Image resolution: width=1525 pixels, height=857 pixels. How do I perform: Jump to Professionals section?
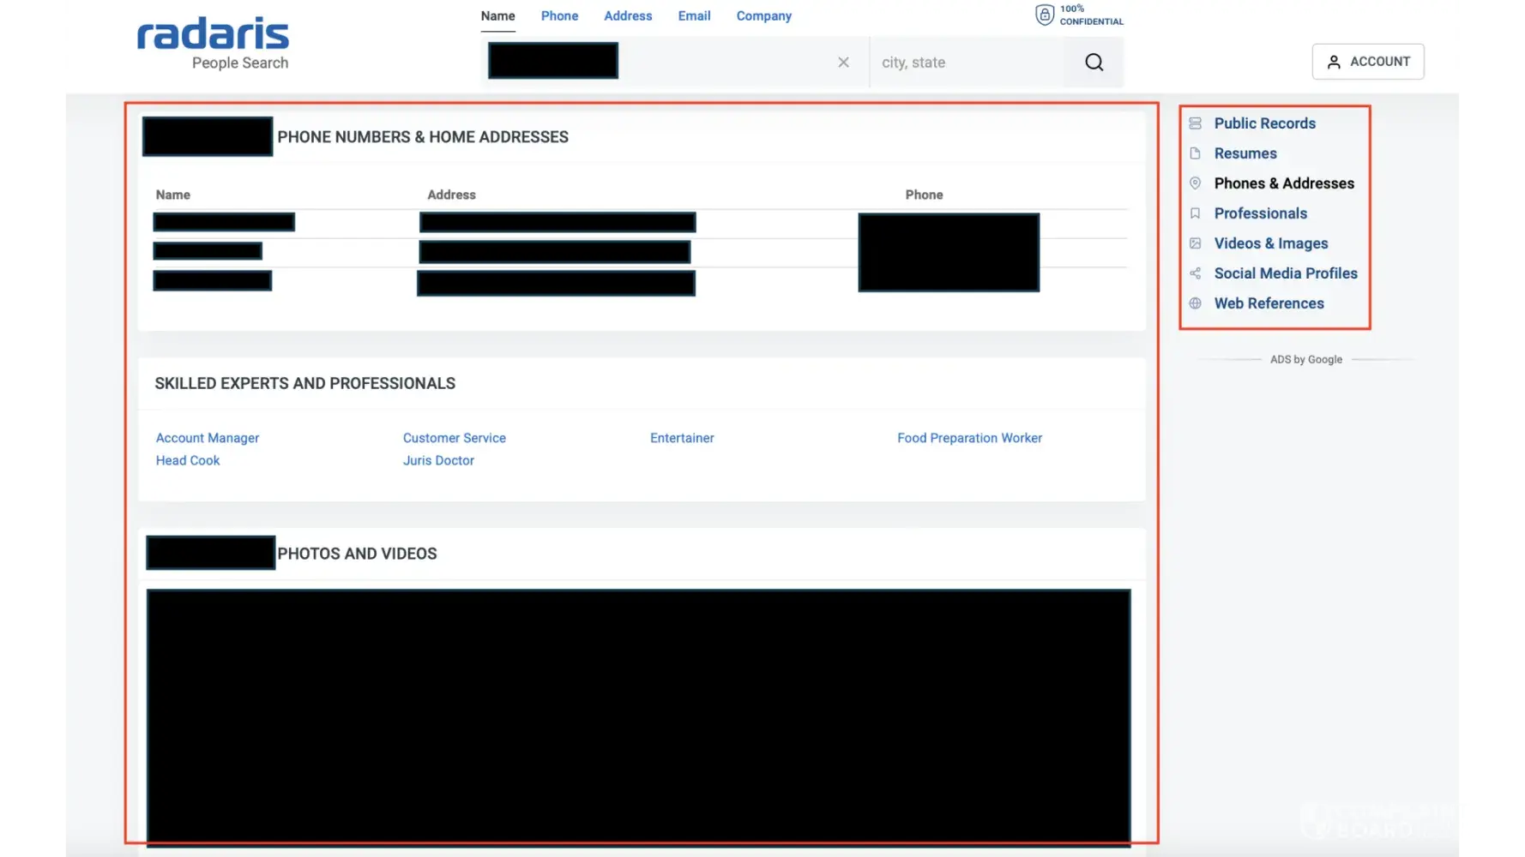pyautogui.click(x=1260, y=213)
